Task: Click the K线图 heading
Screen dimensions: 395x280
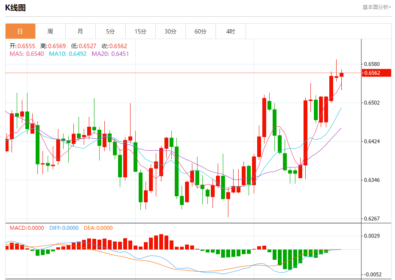Action: pos(15,8)
